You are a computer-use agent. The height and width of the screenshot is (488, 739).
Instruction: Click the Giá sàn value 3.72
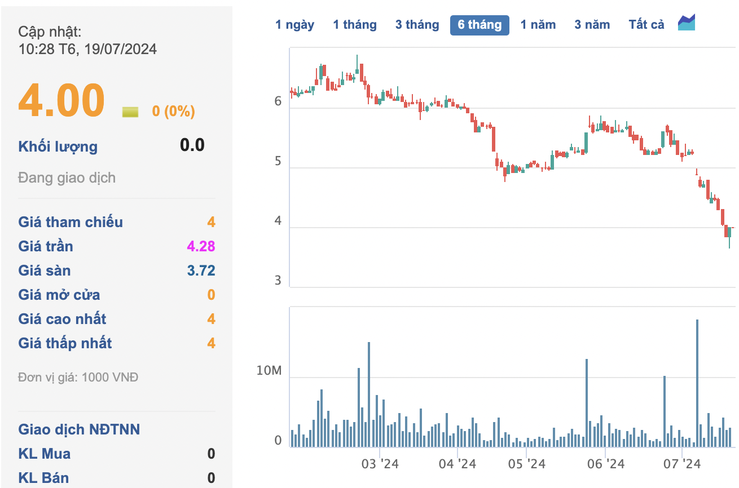(201, 270)
